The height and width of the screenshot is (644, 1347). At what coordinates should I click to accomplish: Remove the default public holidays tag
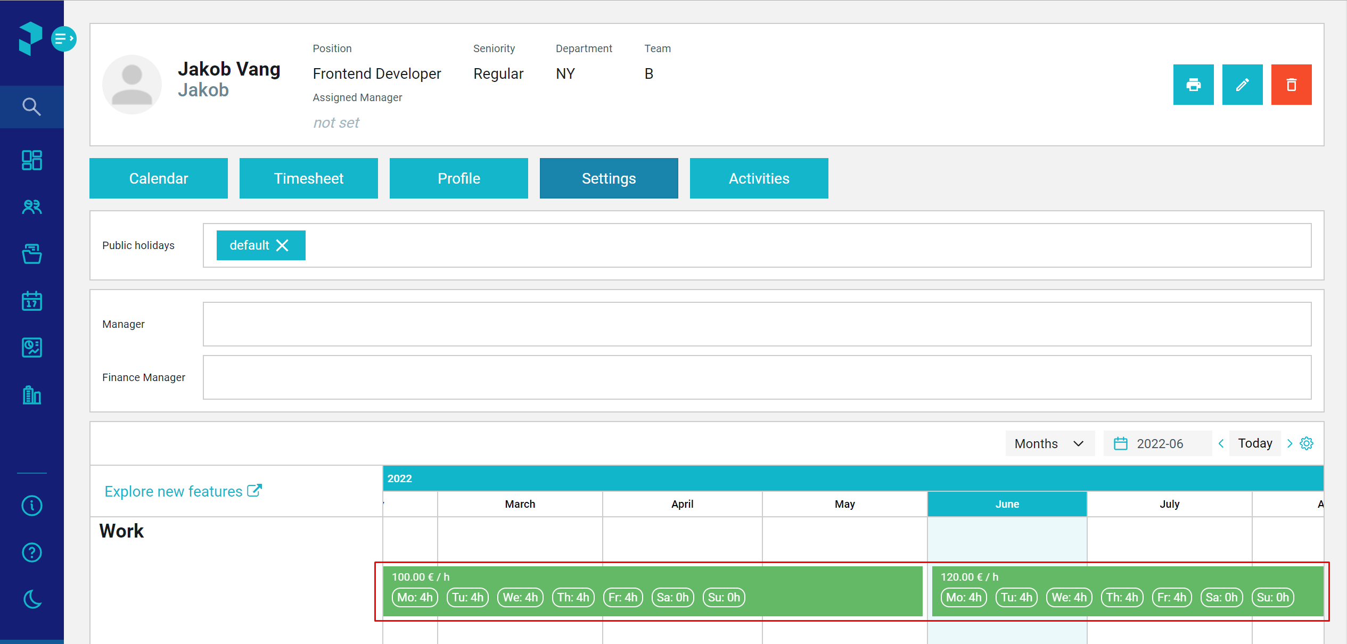(x=282, y=245)
